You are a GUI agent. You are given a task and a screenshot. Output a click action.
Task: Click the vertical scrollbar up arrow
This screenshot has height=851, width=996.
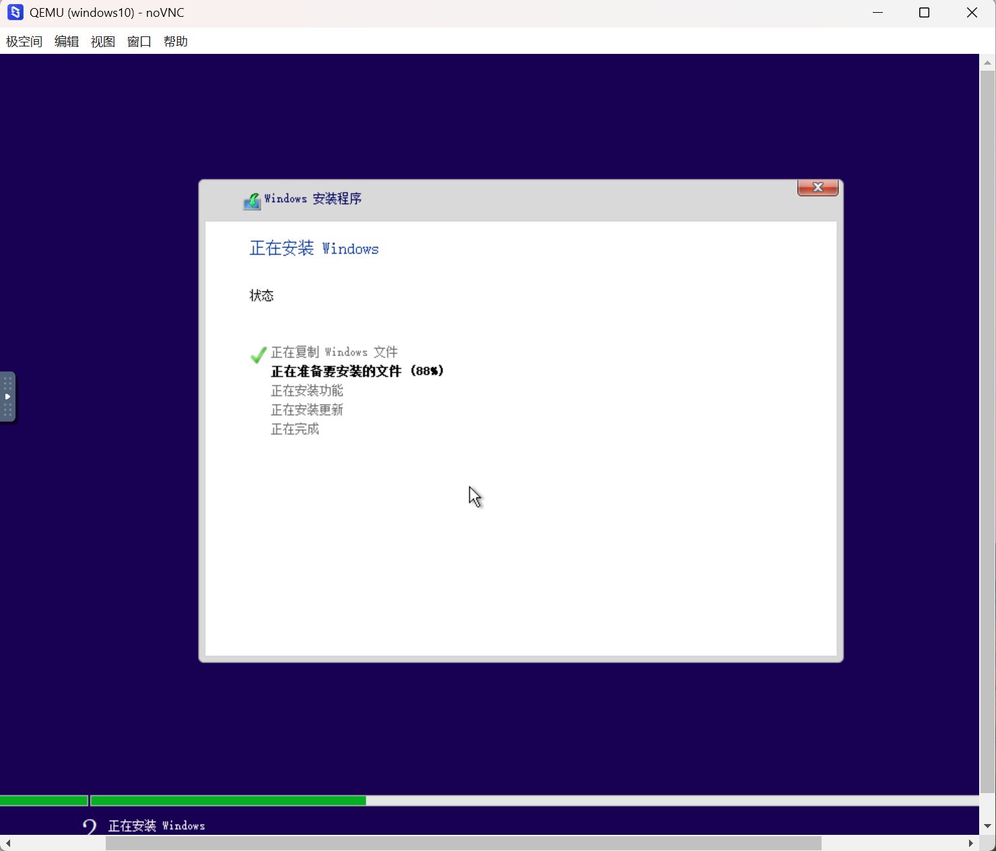[987, 63]
